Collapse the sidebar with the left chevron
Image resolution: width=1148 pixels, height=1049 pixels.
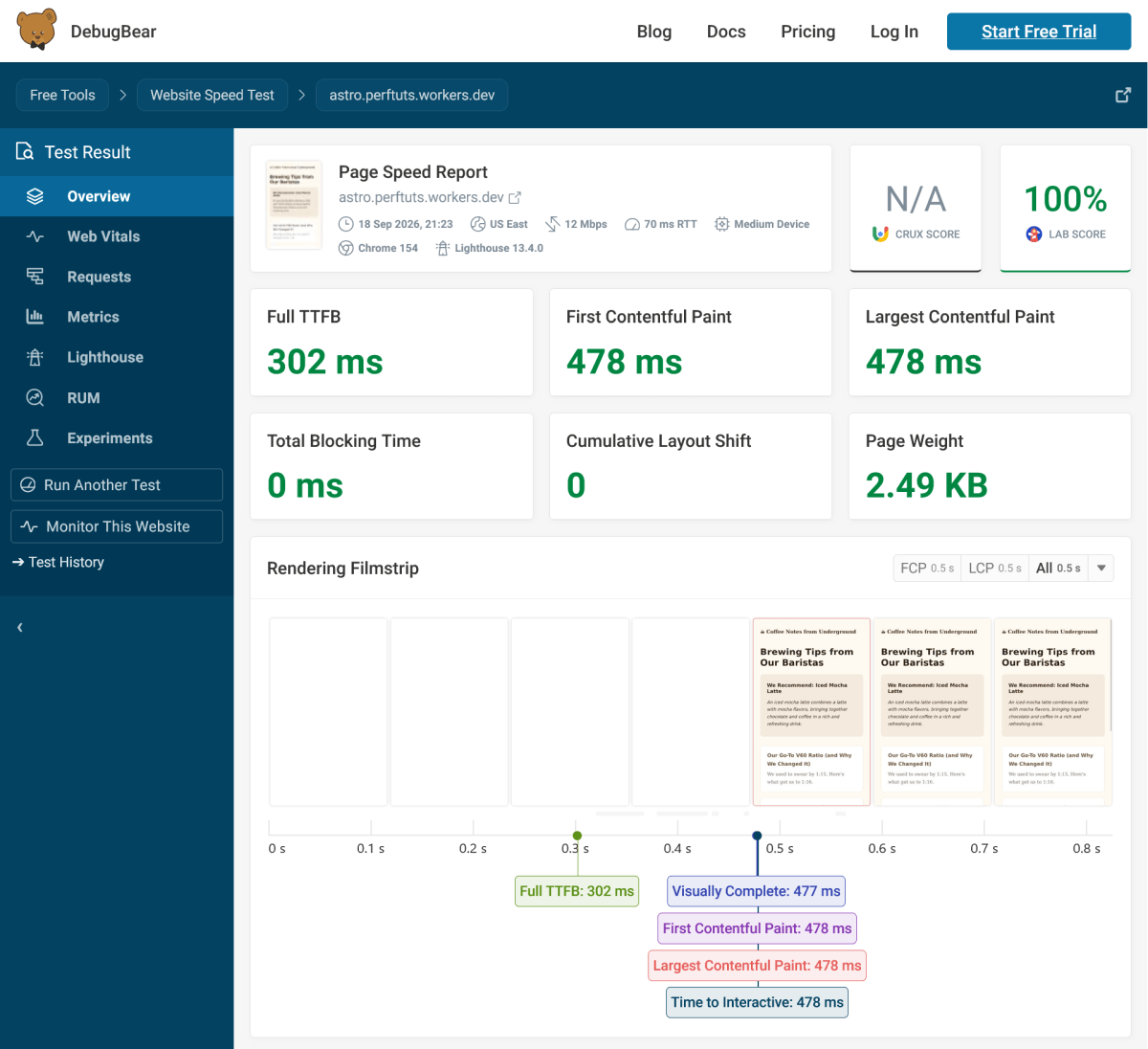(20, 628)
